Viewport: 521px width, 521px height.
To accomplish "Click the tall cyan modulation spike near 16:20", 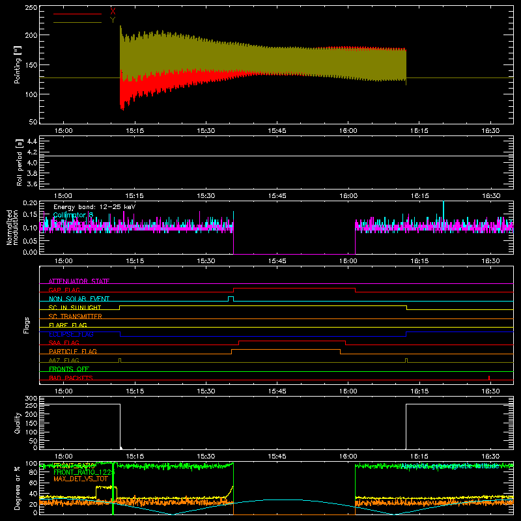I will (444, 214).
